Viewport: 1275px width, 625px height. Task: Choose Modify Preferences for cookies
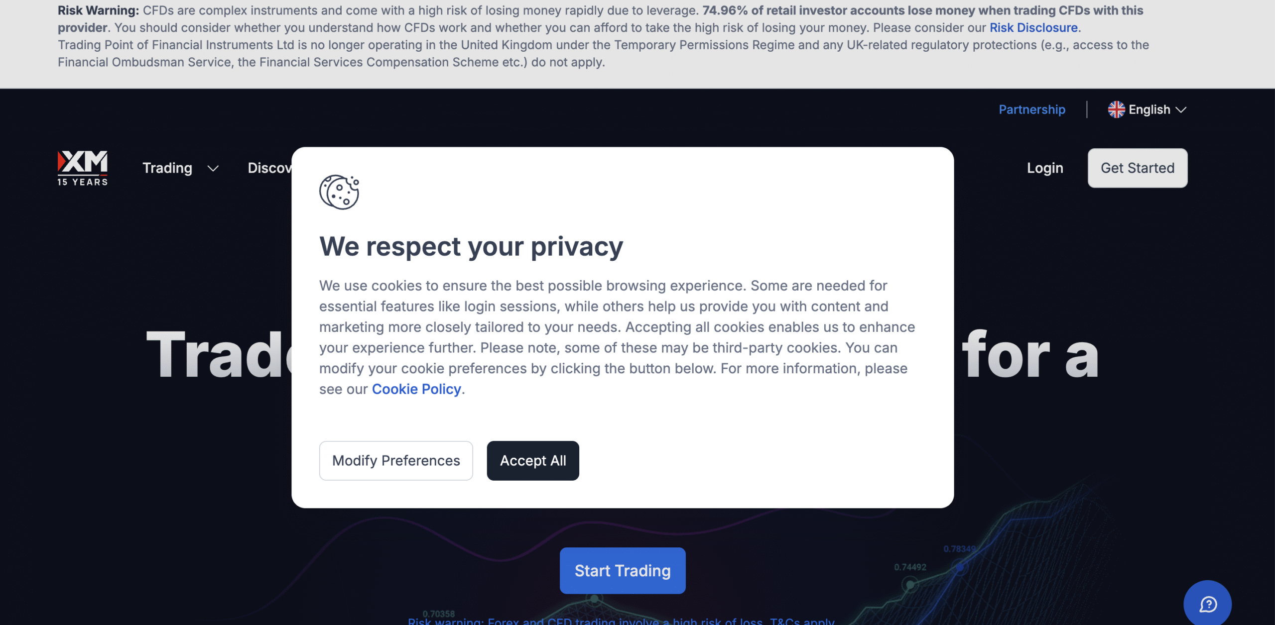pyautogui.click(x=396, y=461)
